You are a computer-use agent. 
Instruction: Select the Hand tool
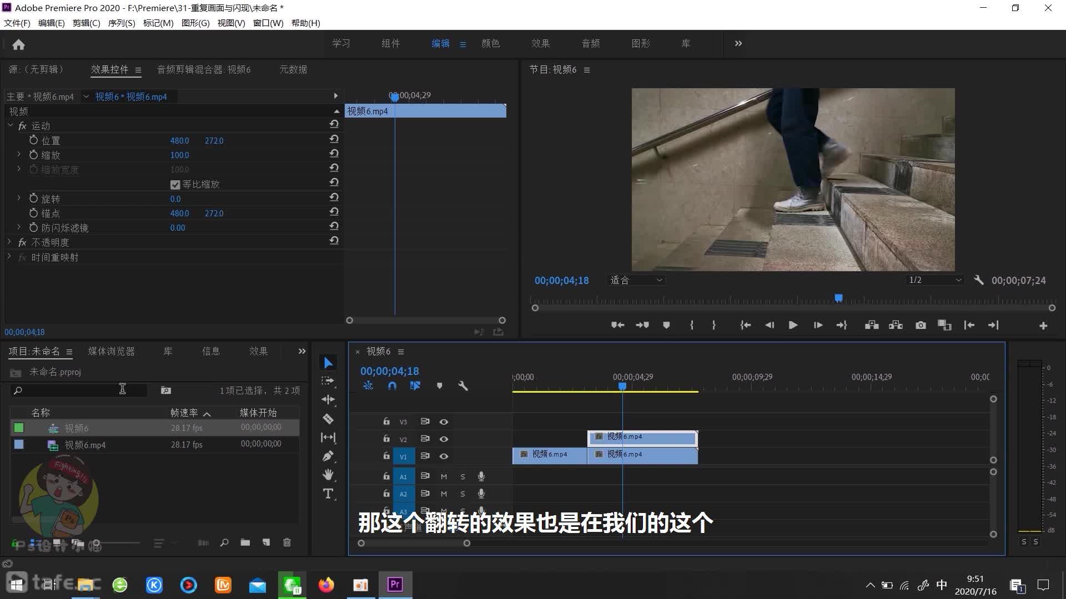(328, 475)
